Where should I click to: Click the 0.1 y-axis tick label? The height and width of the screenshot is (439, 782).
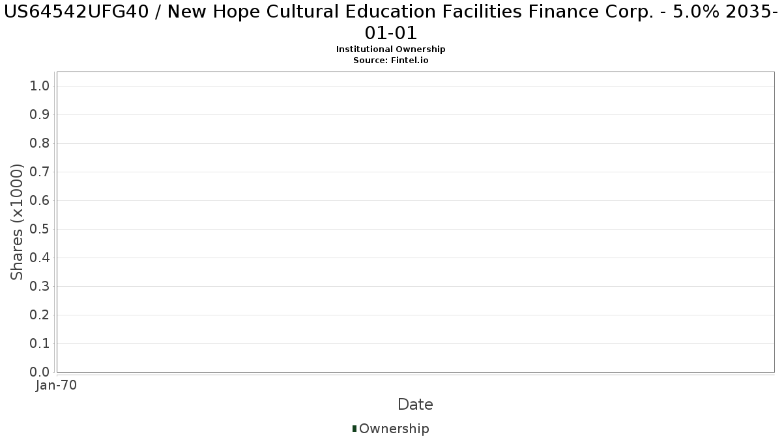click(x=40, y=344)
